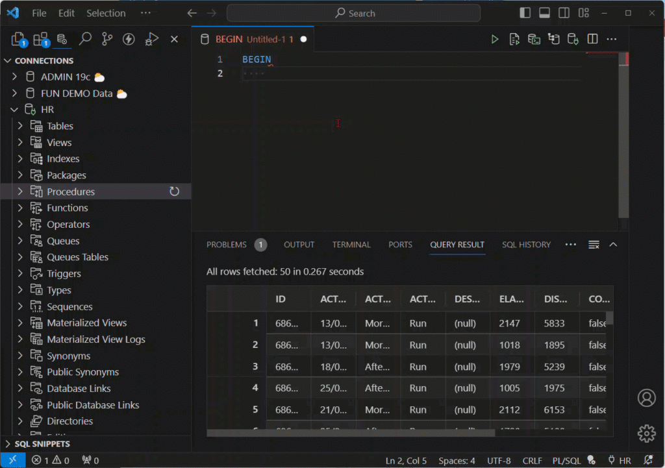The height and width of the screenshot is (468, 665).
Task: Click the Run Statement play icon
Action: point(494,40)
